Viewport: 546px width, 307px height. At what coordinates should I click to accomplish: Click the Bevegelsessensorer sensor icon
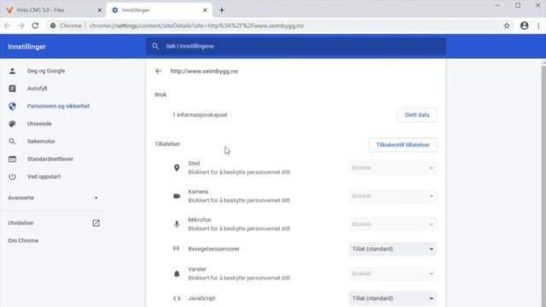[x=177, y=248]
